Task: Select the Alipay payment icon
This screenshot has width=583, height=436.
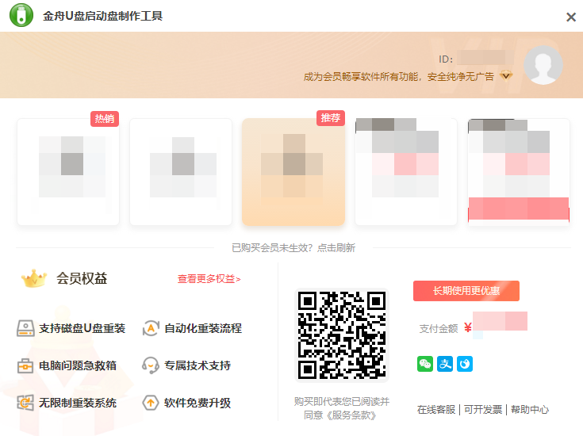Action: coord(445,364)
